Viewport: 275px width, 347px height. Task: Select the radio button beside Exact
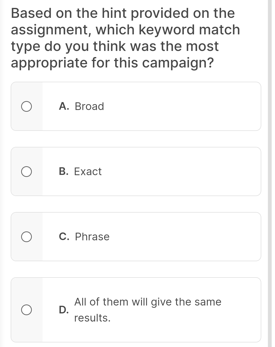point(26,172)
